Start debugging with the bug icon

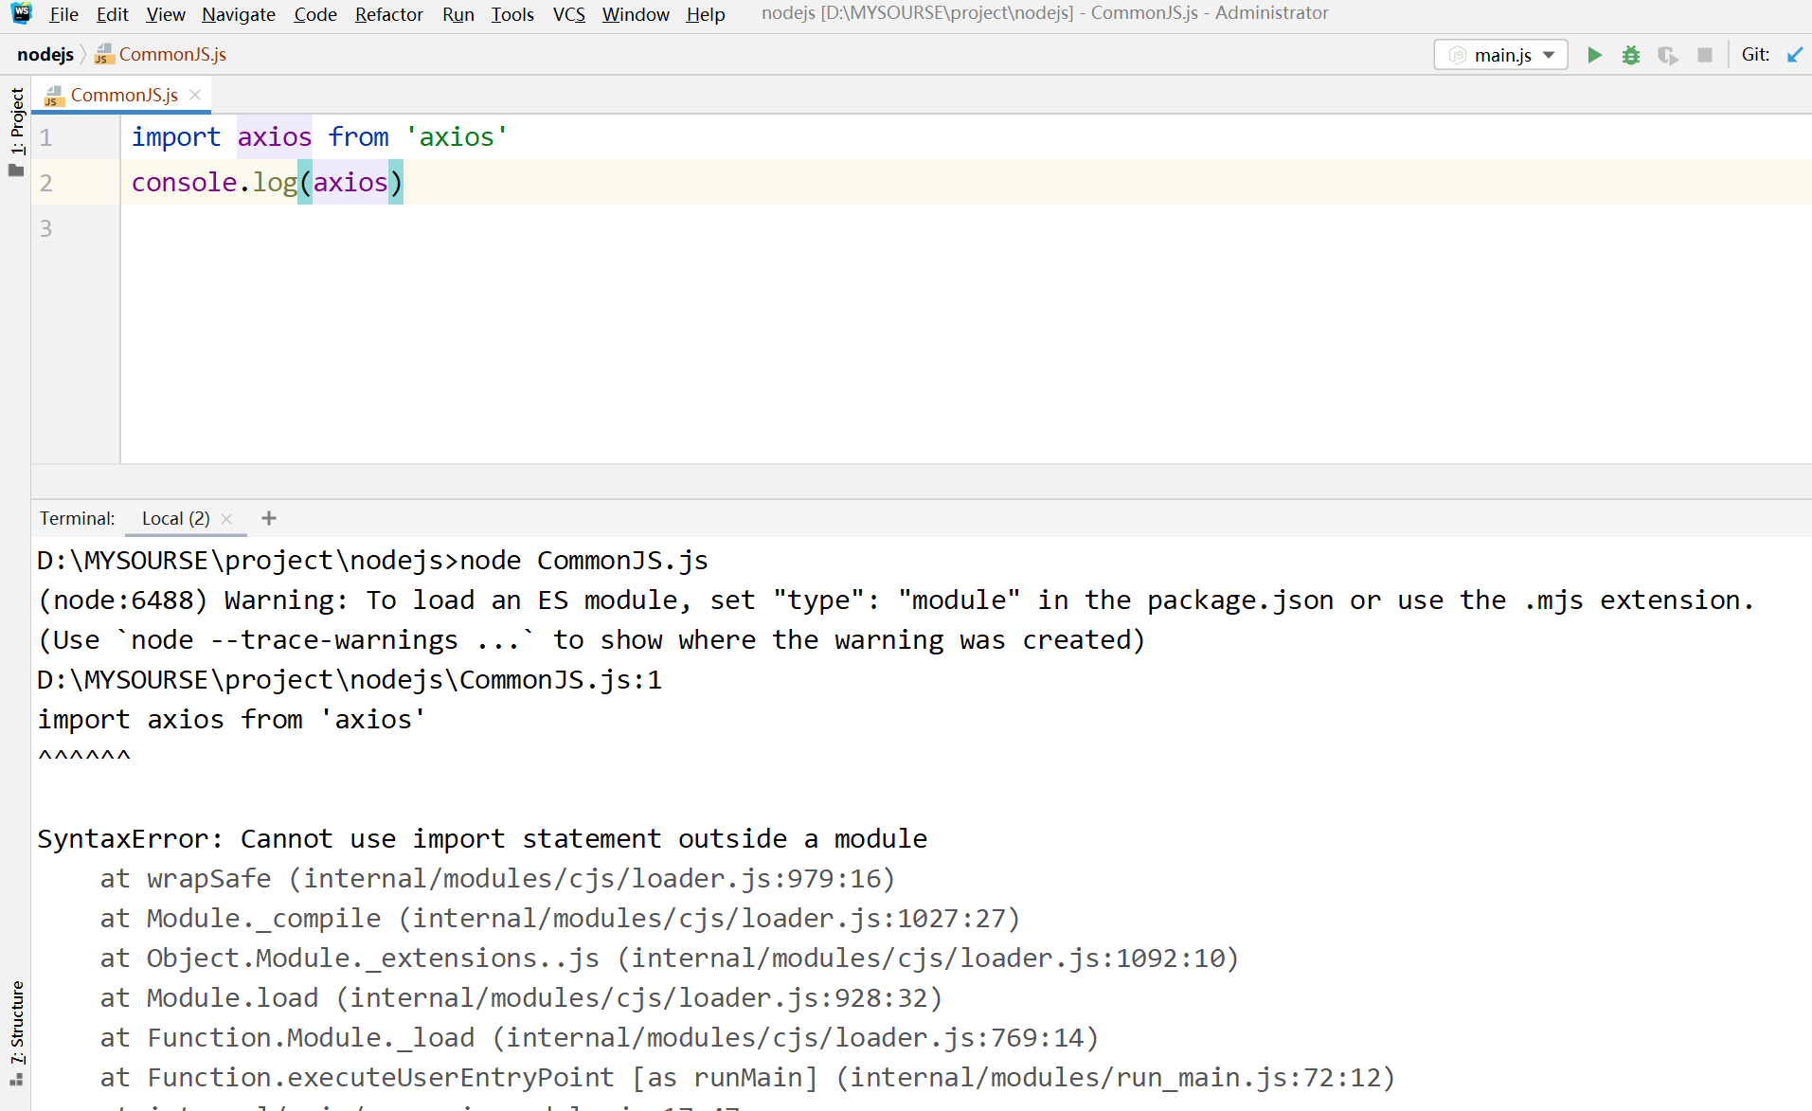point(1630,55)
